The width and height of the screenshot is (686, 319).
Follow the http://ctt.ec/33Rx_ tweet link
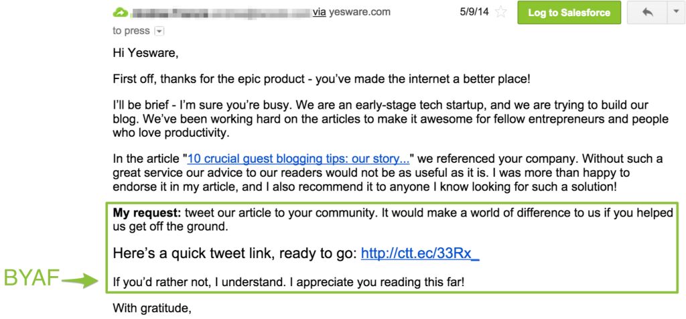pos(420,253)
